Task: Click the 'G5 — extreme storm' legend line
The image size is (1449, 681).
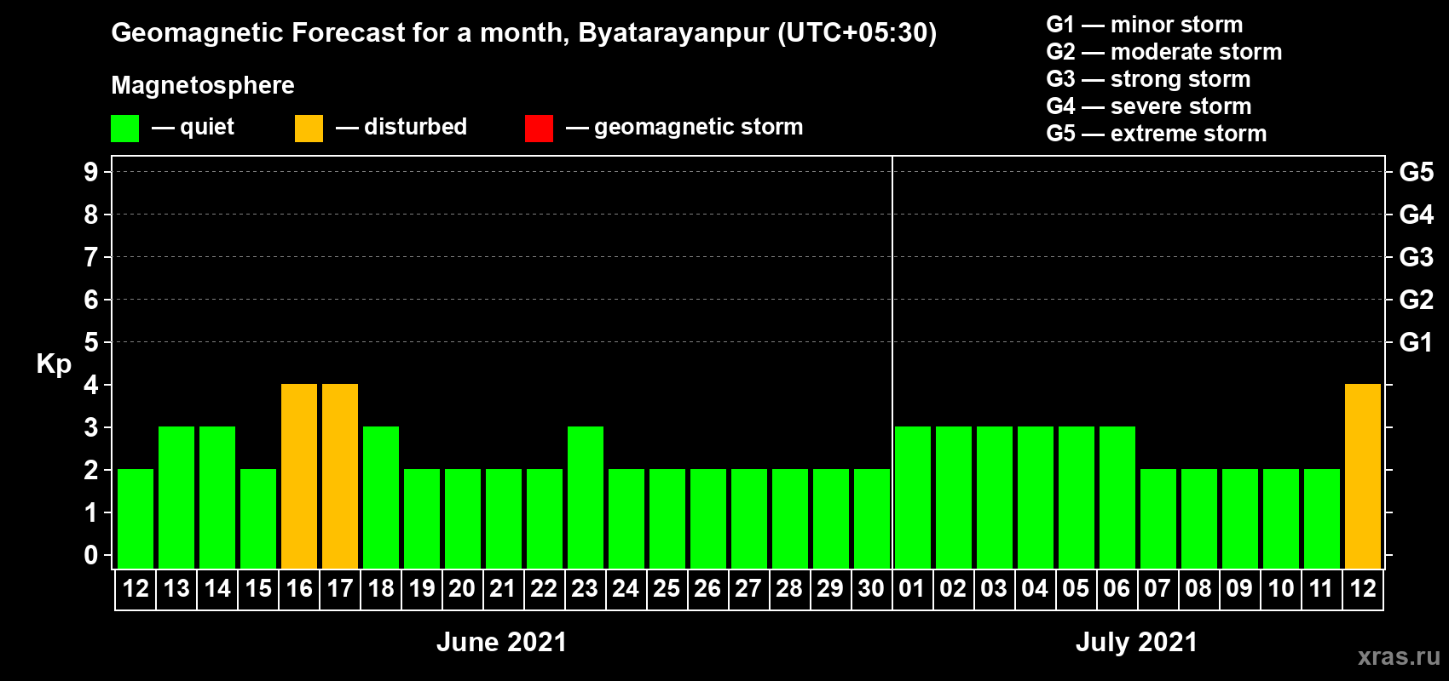Action: pyautogui.click(x=1157, y=134)
